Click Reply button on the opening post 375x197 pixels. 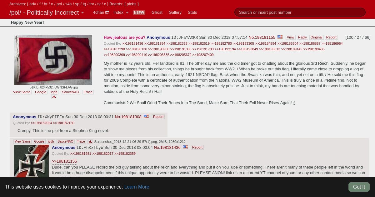pyautogui.click(x=302, y=37)
